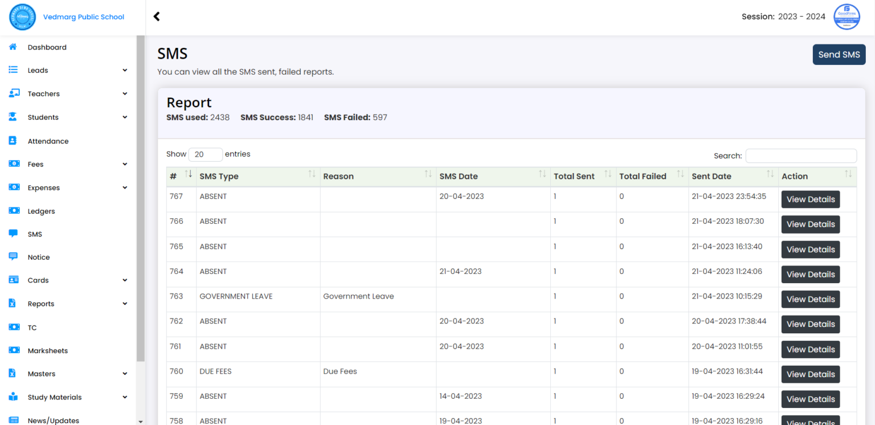Viewport: 875px width, 425px height.
Task: Click the back arrow near the top
Action: (x=157, y=17)
